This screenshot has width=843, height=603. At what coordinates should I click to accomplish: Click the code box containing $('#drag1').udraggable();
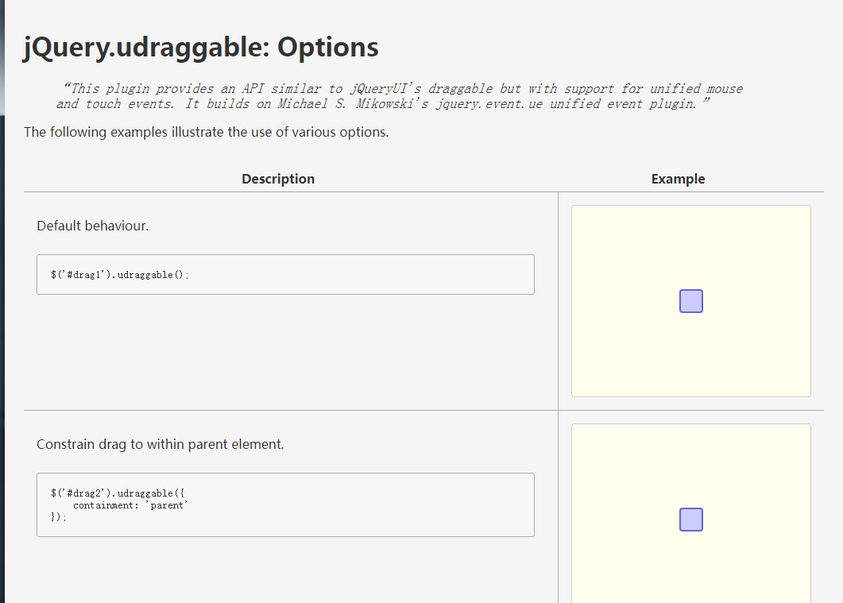tap(285, 275)
